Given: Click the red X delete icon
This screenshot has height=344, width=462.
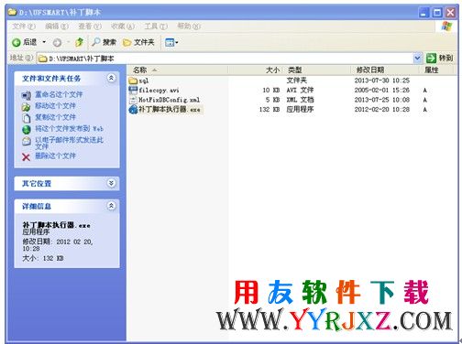Looking at the screenshot, I should pos(27,157).
